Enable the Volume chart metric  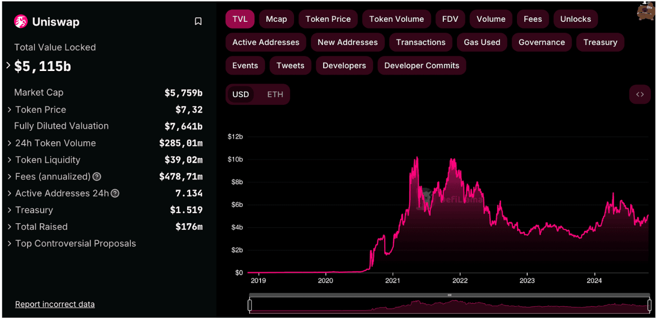click(491, 19)
